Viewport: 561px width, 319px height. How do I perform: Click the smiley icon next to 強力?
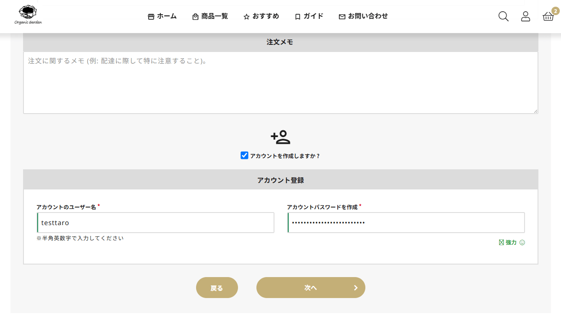pyautogui.click(x=522, y=242)
